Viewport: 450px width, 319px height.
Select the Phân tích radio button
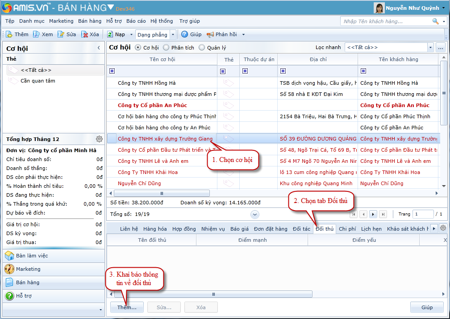point(166,47)
